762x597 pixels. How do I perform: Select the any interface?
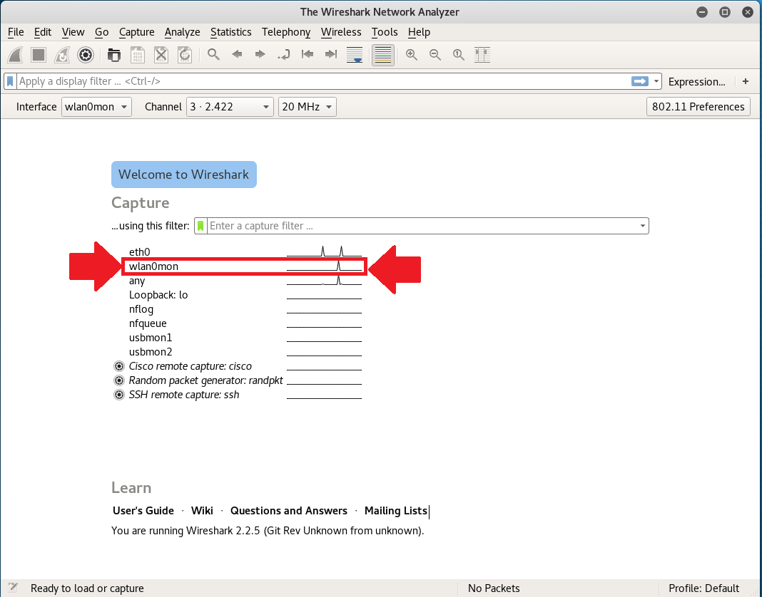point(245,281)
